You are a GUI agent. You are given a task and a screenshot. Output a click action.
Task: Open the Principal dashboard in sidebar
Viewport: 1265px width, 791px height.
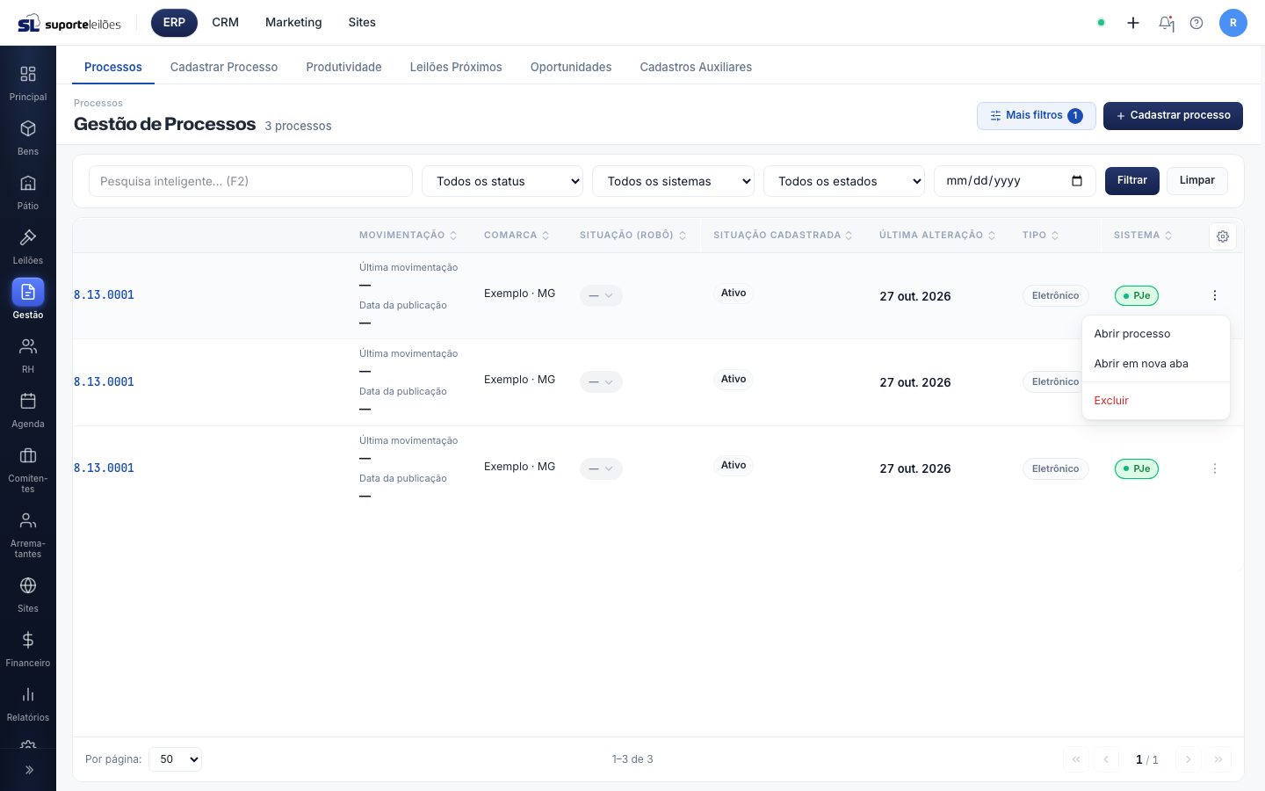(x=28, y=83)
